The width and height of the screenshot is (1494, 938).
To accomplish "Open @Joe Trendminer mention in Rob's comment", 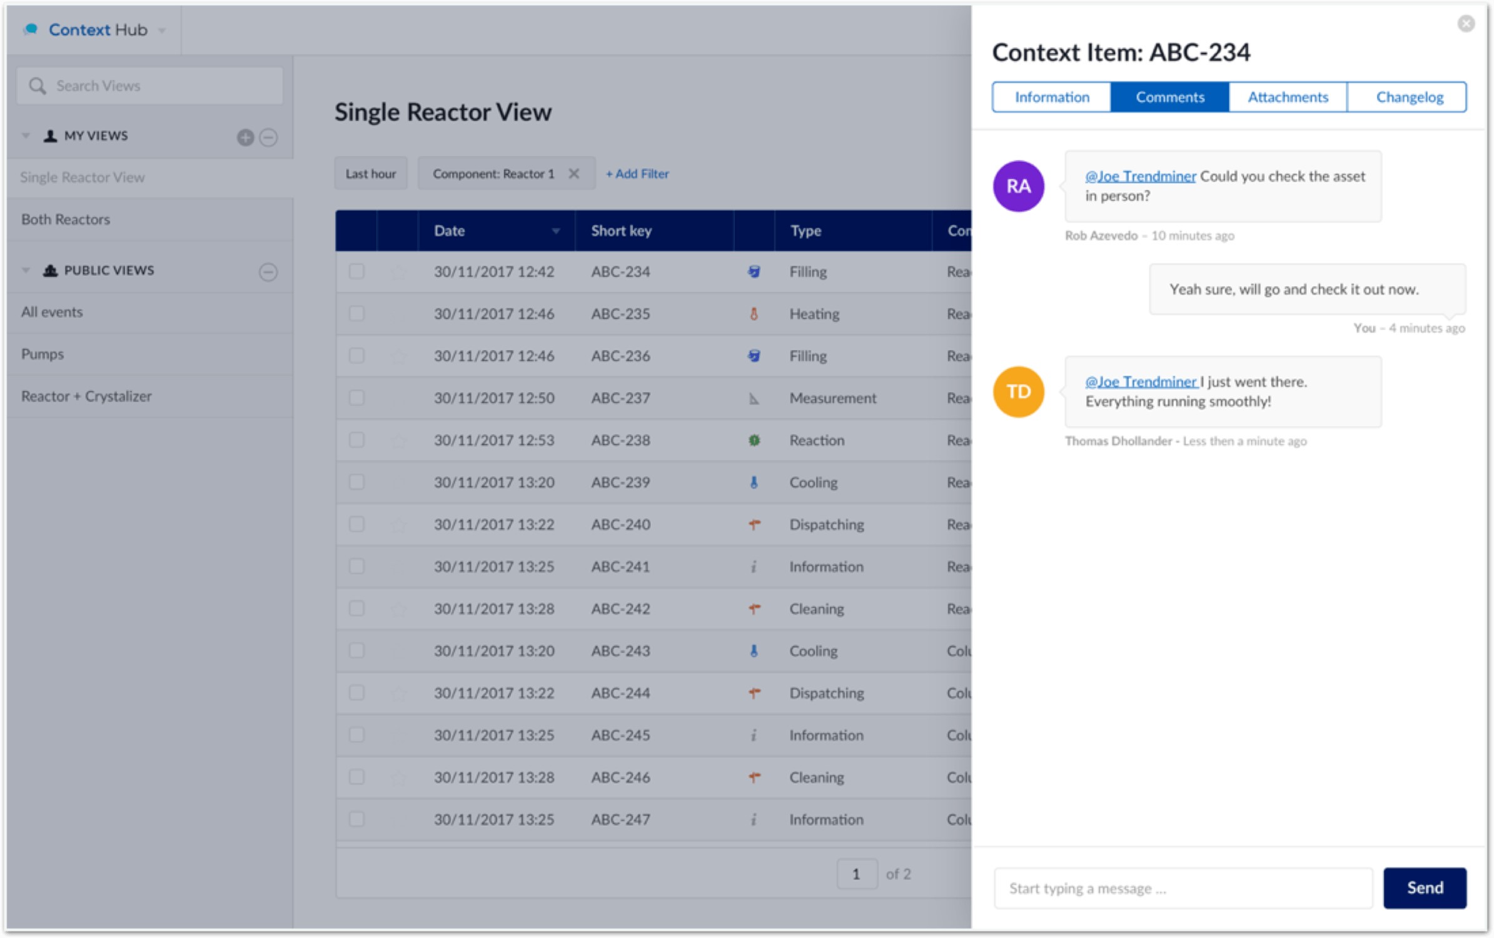I will point(1141,176).
